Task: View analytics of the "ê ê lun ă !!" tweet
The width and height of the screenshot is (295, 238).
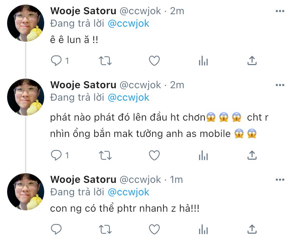Action: coord(203,61)
